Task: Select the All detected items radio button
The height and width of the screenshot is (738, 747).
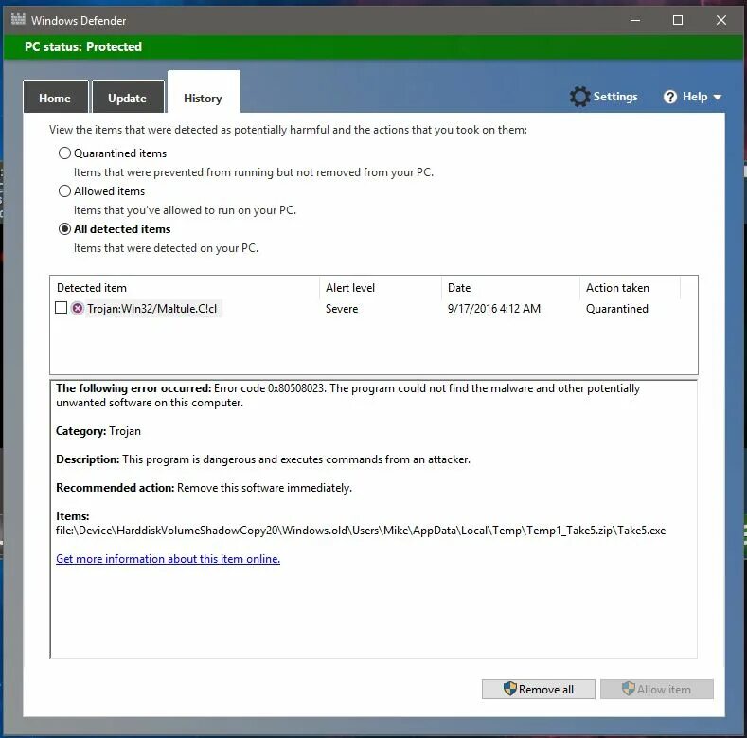Action: point(64,229)
